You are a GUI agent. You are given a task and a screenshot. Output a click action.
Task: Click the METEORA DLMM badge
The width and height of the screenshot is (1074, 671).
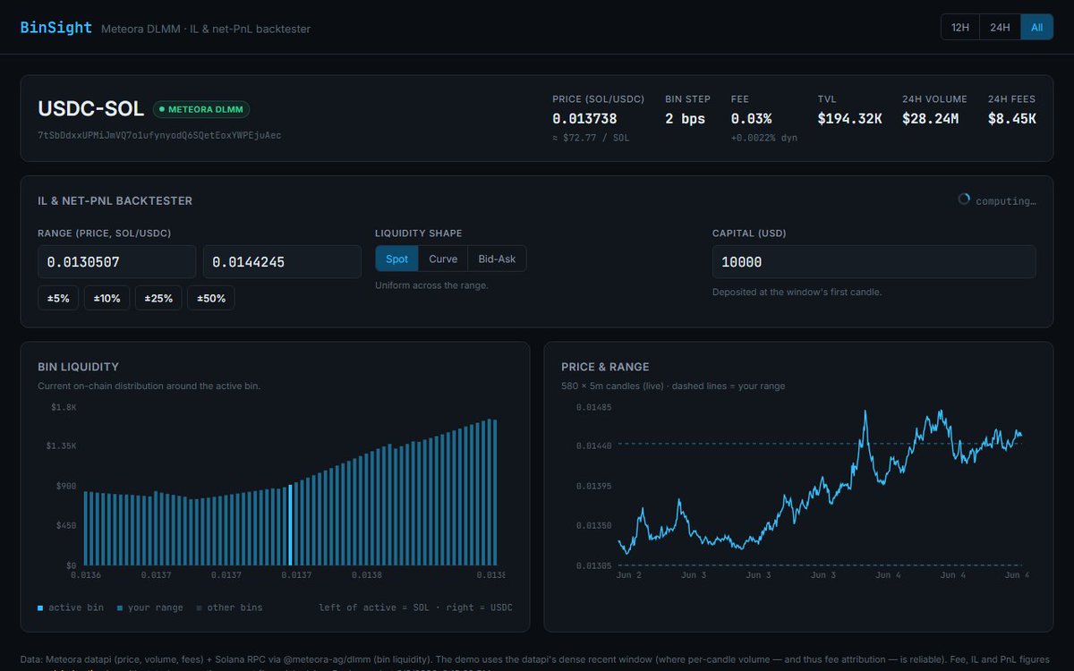[201, 109]
